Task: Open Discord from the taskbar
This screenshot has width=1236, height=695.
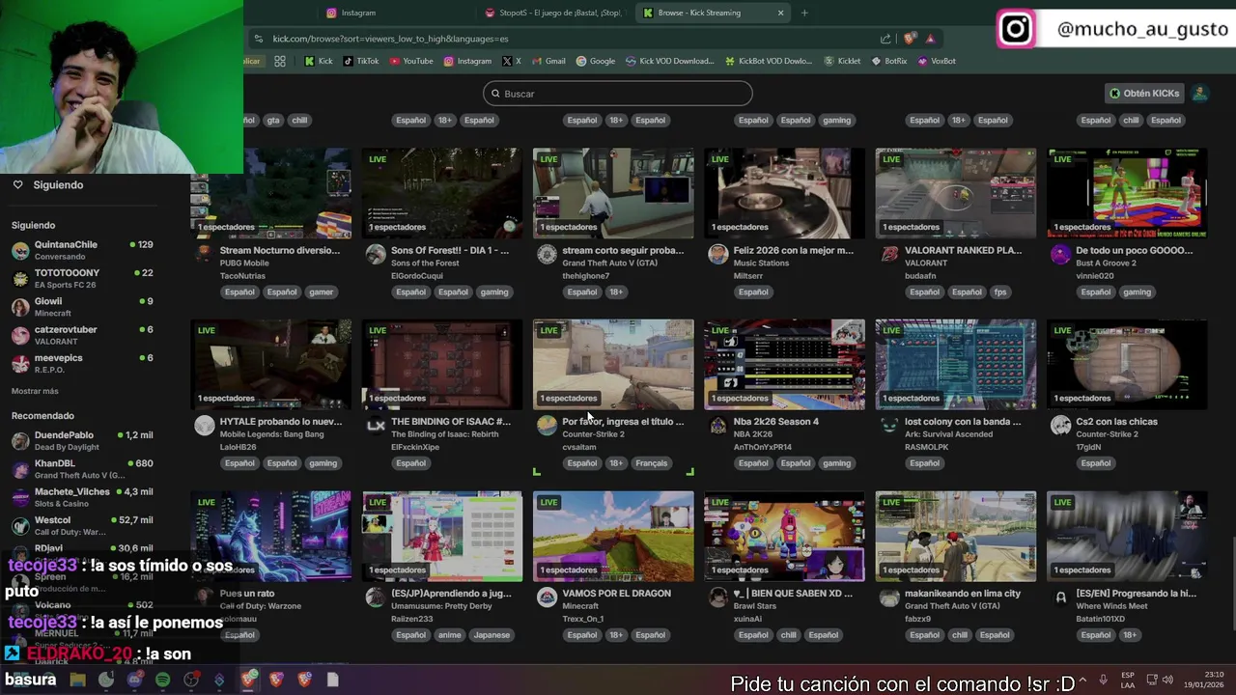Action: coord(134,680)
